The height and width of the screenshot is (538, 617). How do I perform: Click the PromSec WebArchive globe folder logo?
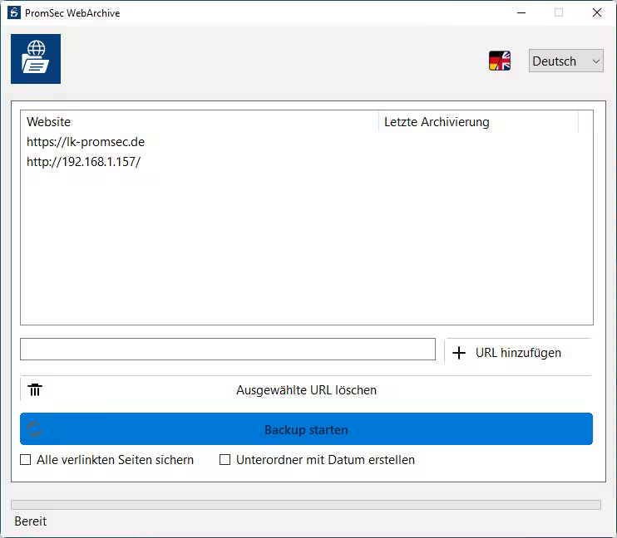click(x=36, y=59)
